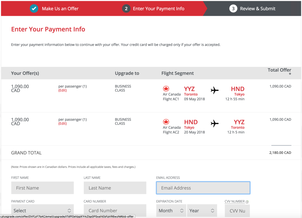Open the expiration Month dropdown

coord(171,211)
